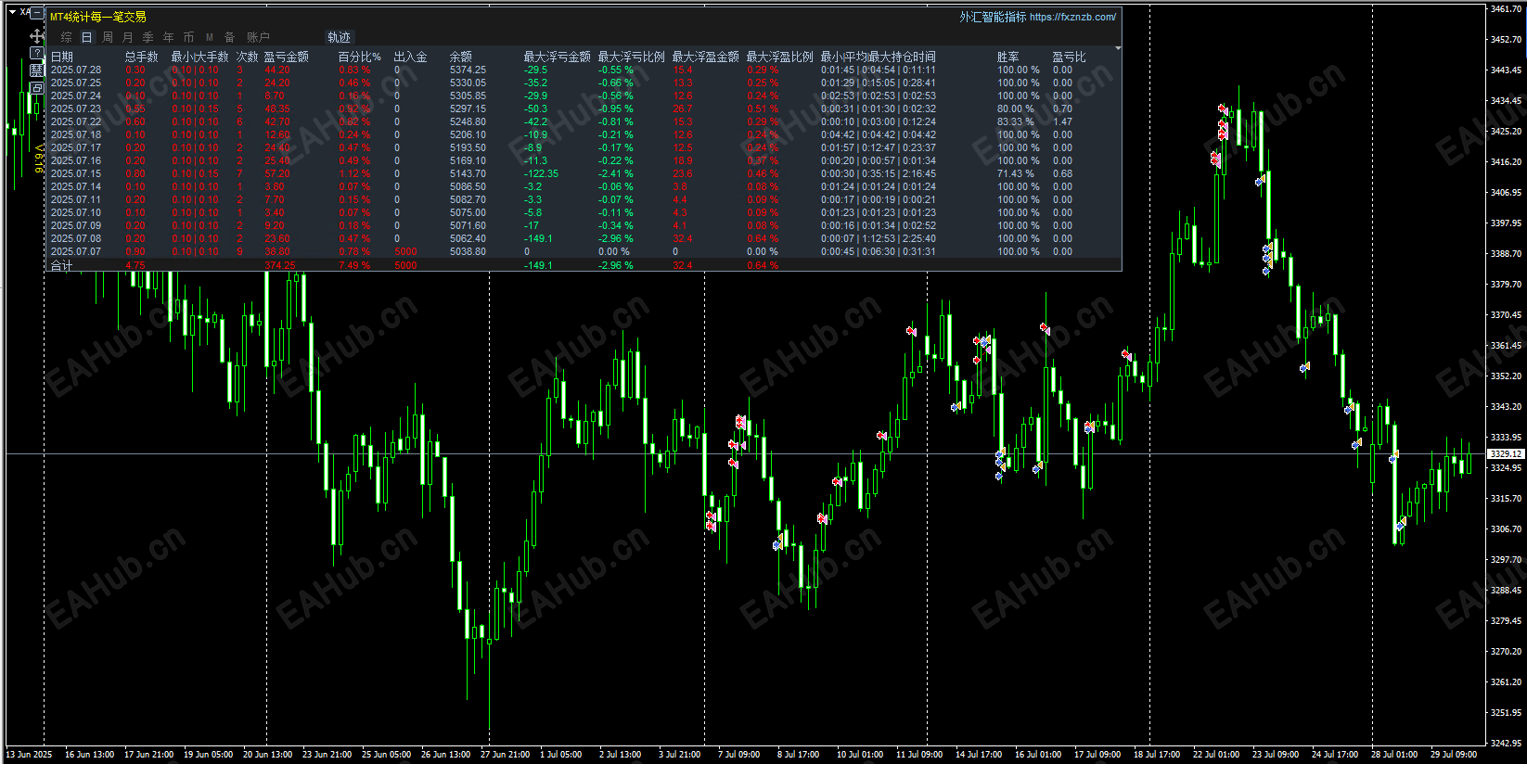Screen dimensions: 1527x764
Task: Click the overlapping windows icon
Action: pos(37,88)
